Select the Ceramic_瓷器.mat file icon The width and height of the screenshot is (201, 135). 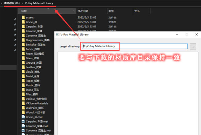[23, 126]
